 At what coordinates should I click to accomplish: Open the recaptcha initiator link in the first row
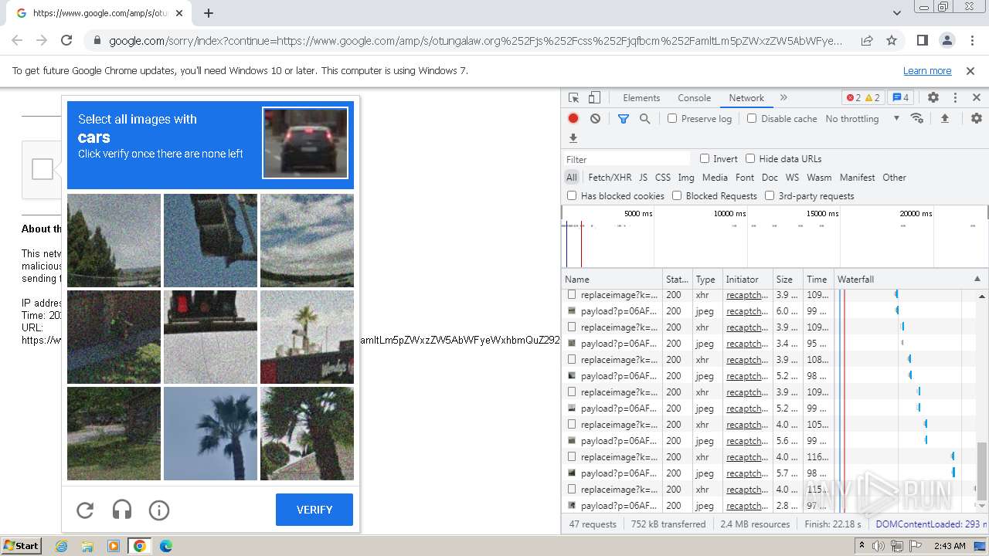(x=746, y=295)
